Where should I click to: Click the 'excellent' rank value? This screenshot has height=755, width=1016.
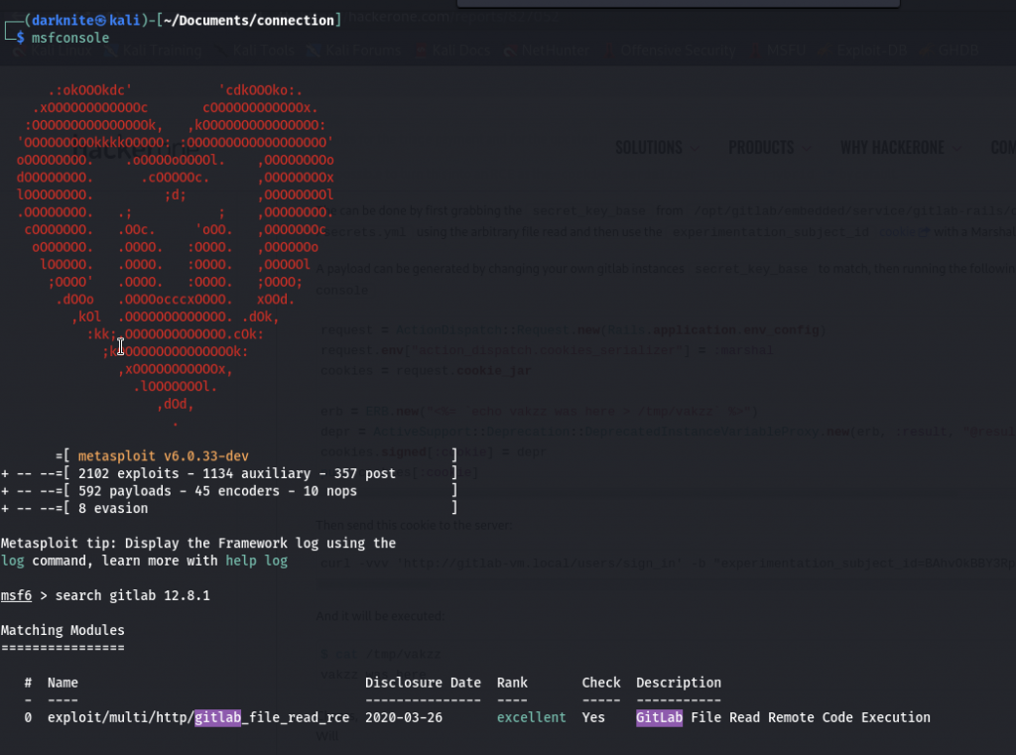tap(531, 717)
